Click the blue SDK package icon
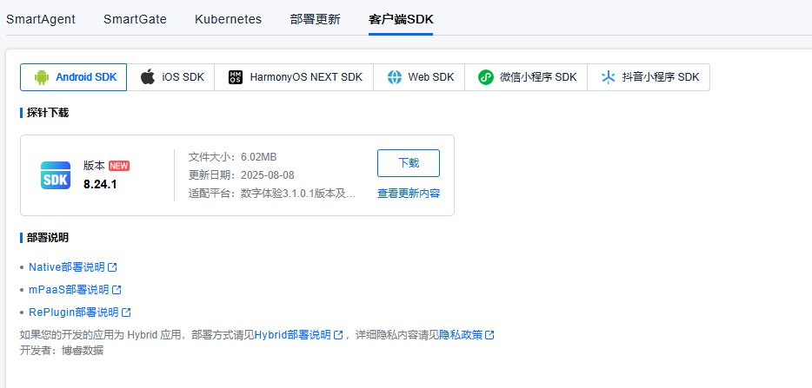This screenshot has width=812, height=388. coord(56,175)
